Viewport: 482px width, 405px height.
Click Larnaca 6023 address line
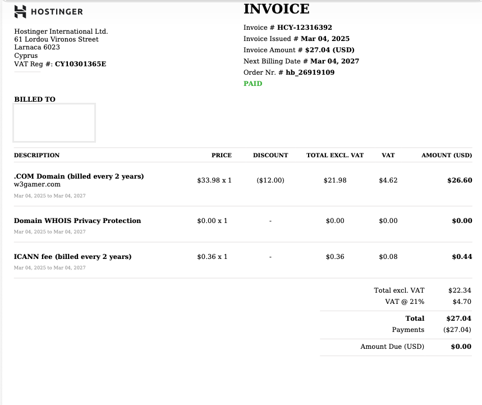click(x=37, y=47)
